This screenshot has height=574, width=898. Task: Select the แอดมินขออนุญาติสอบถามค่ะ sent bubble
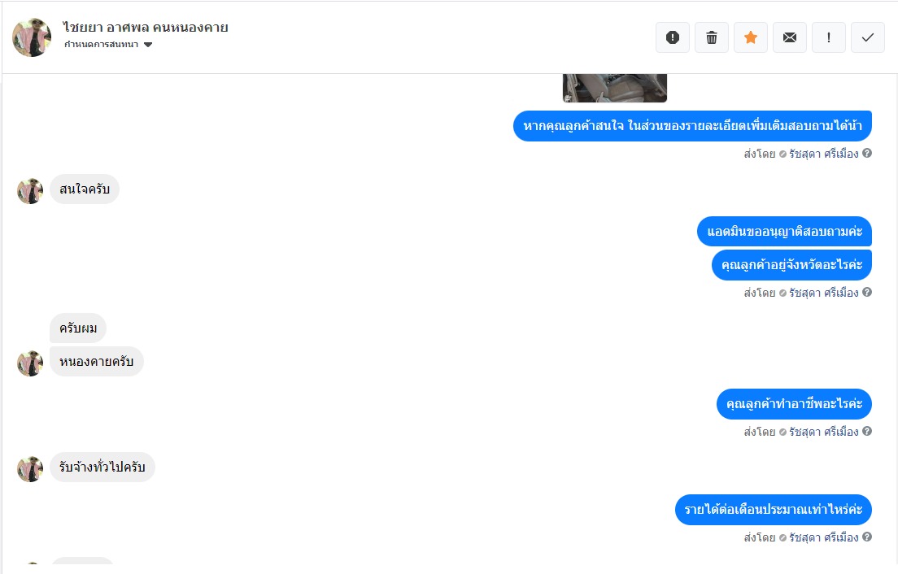point(784,231)
